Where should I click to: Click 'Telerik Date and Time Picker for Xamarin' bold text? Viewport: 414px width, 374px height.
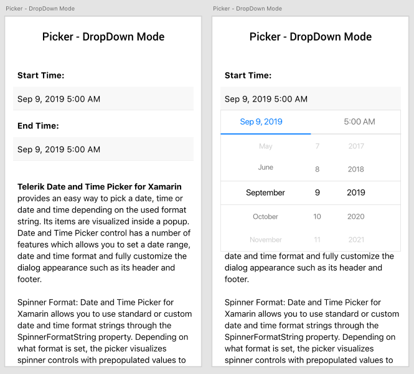coord(99,186)
